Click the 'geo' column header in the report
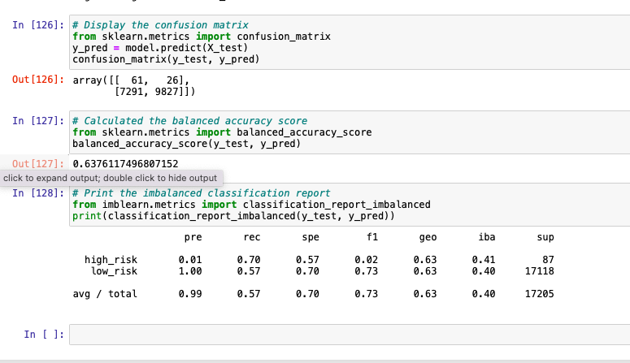This screenshot has width=630, height=363. pyautogui.click(x=428, y=238)
